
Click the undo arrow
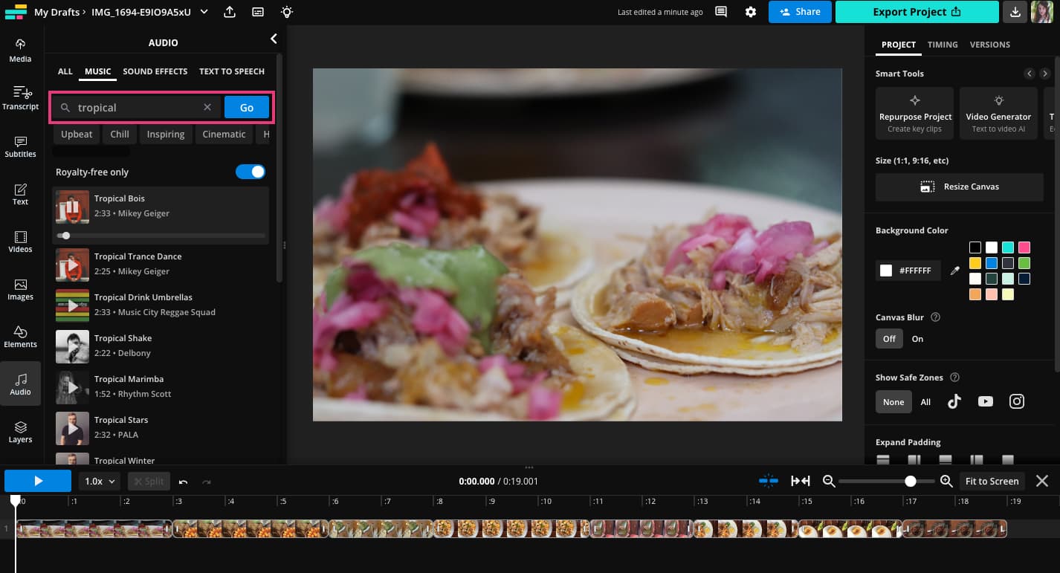183,482
